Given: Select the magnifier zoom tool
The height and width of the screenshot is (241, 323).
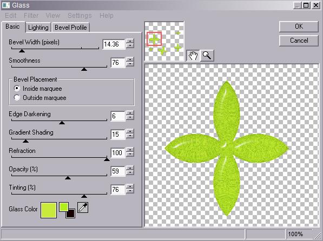Looking at the screenshot, I should click(207, 56).
